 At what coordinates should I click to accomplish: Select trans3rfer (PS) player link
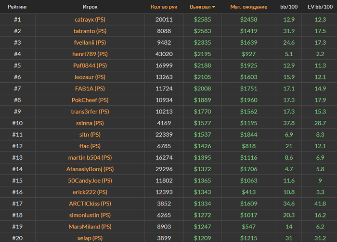pyautogui.click(x=90, y=112)
